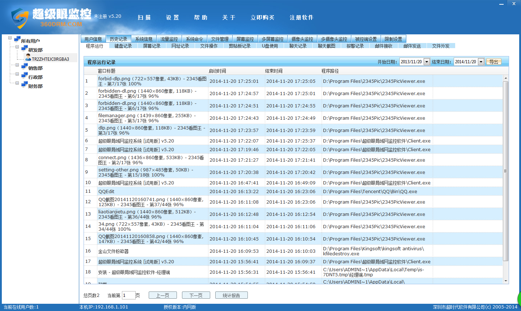Image resolution: width=521 pixels, height=311 pixels.
Task: Click the 超级眼监控 shield logo icon
Action: 20,18
